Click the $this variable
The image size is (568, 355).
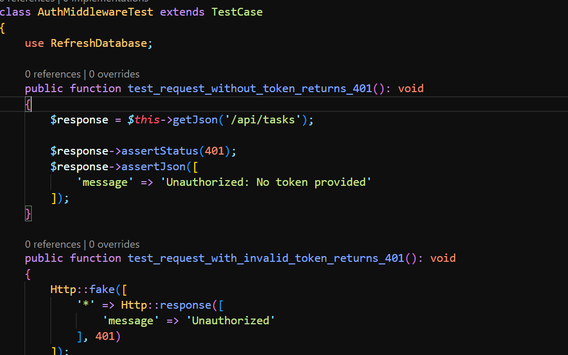click(x=144, y=120)
